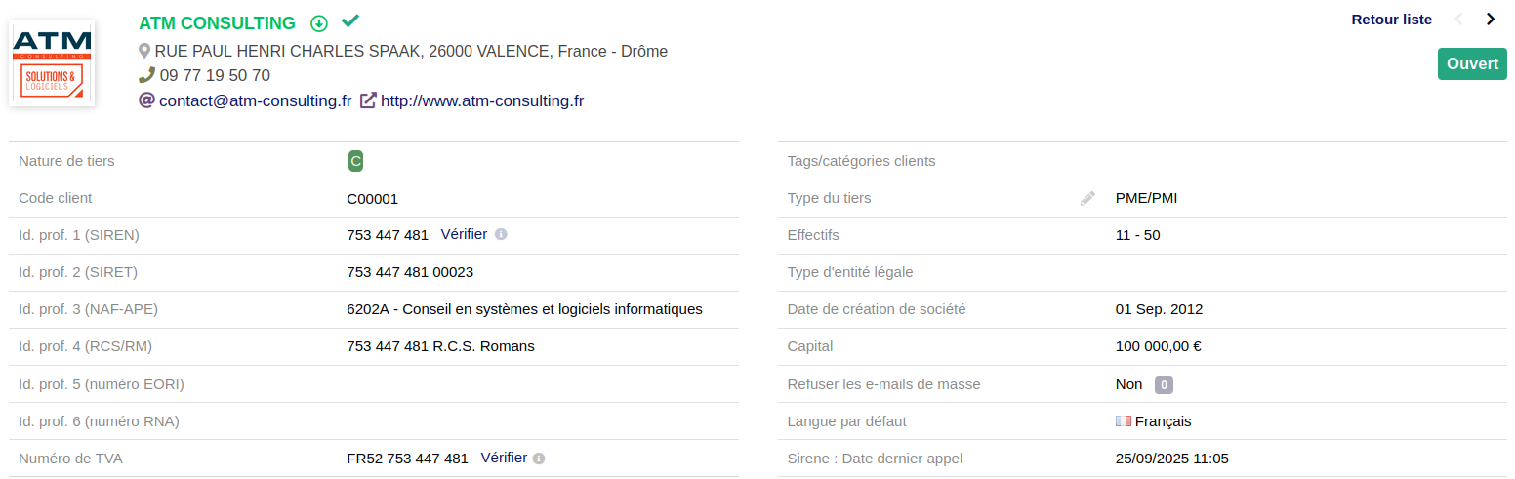Viewport: 1515px width, 479px height.
Task: Open http://www.atm-consulting.fr website link
Action: click(482, 100)
